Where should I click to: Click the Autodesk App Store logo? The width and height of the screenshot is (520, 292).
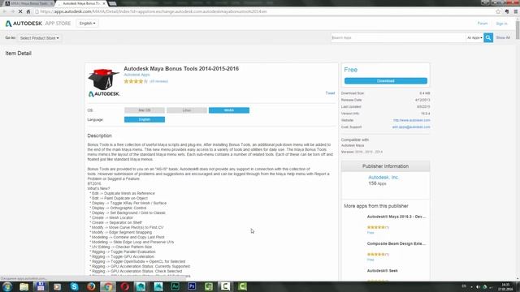click(x=38, y=24)
